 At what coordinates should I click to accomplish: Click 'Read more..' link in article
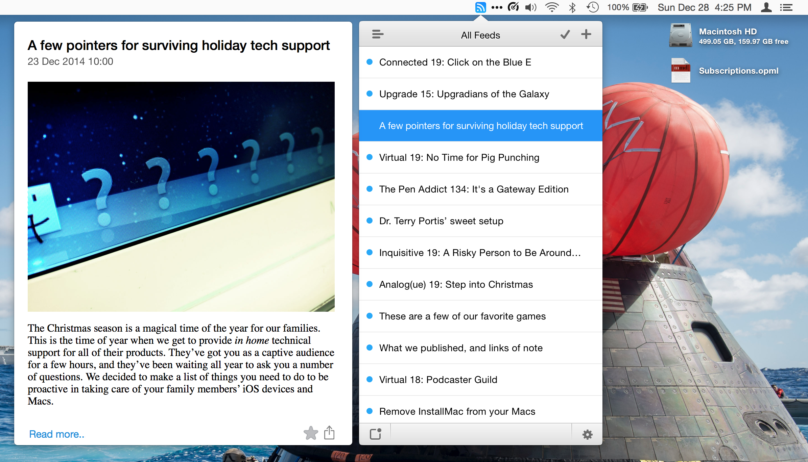point(57,433)
